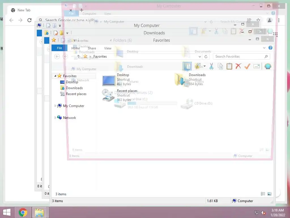Open Favorites quick access toolbar dropdown
This screenshot has height=218, width=290.
(x=74, y=40)
